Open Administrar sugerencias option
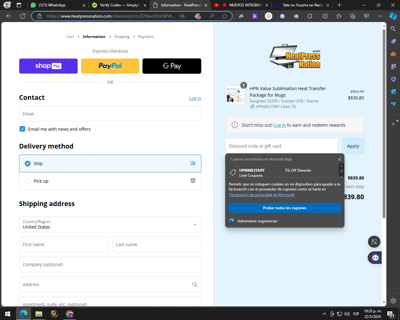Image resolution: width=400 pixels, height=320 pixels. tap(257, 221)
